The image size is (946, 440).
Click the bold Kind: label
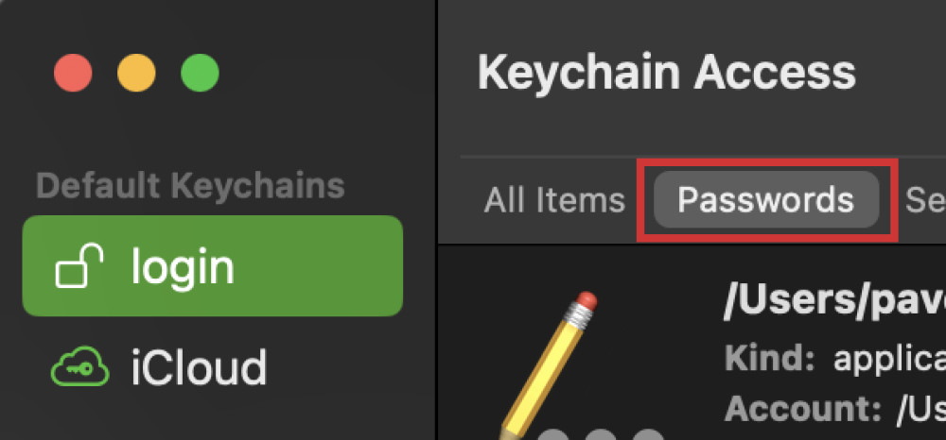coord(770,359)
